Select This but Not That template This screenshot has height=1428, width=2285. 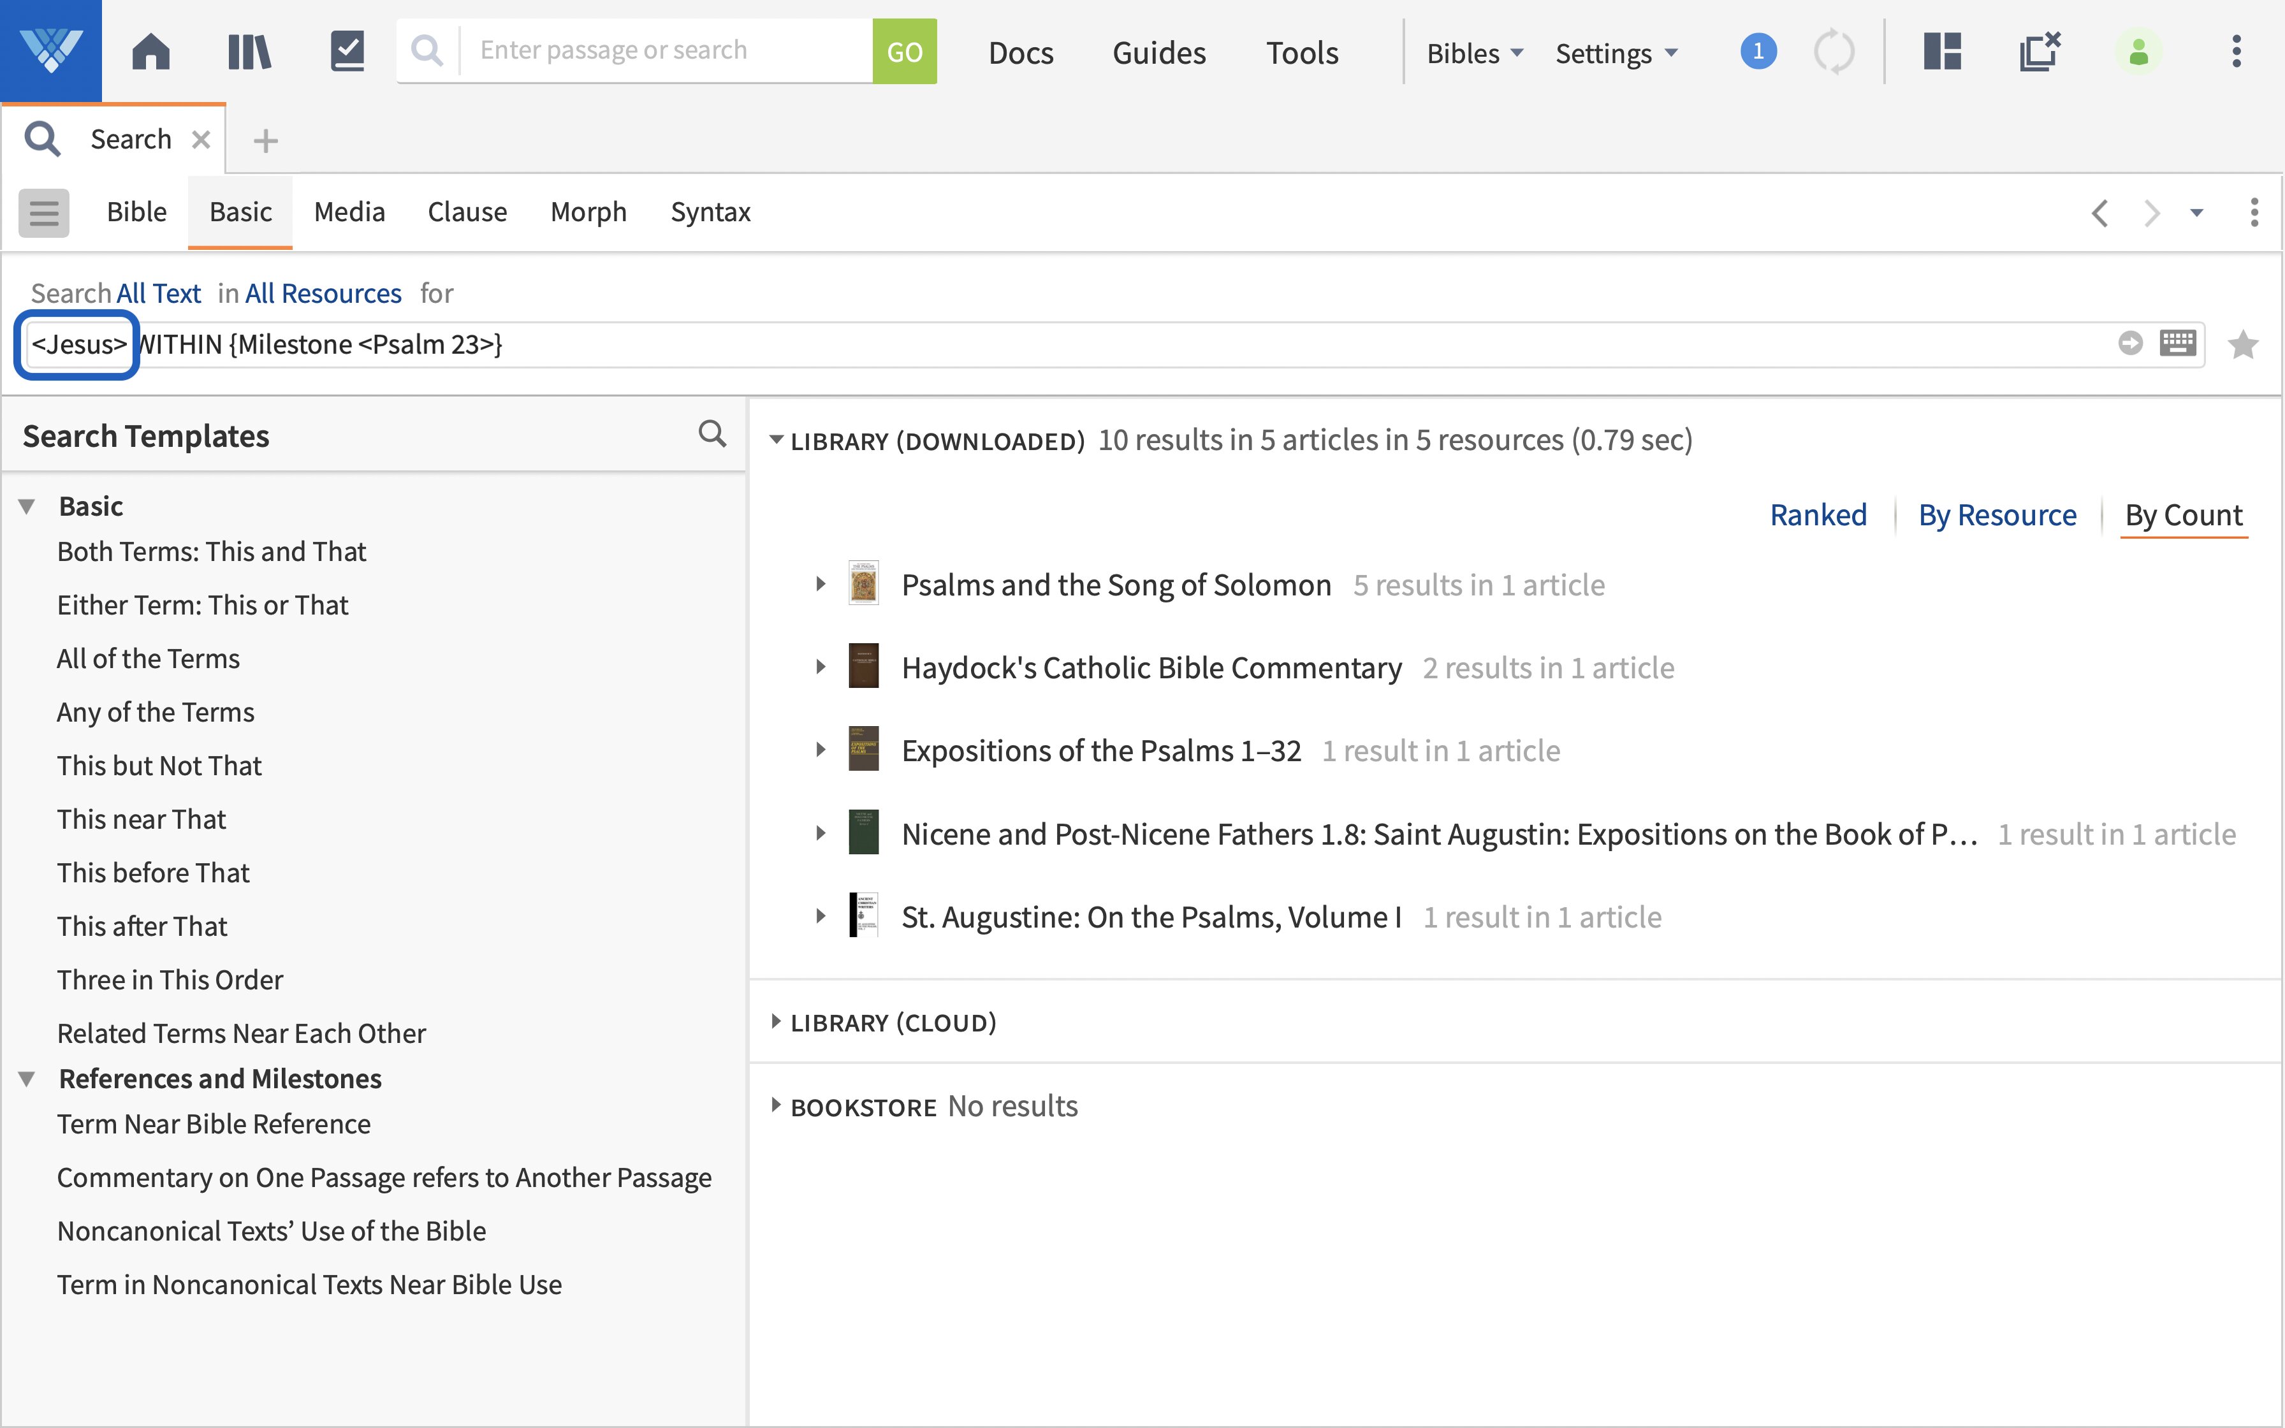[159, 766]
